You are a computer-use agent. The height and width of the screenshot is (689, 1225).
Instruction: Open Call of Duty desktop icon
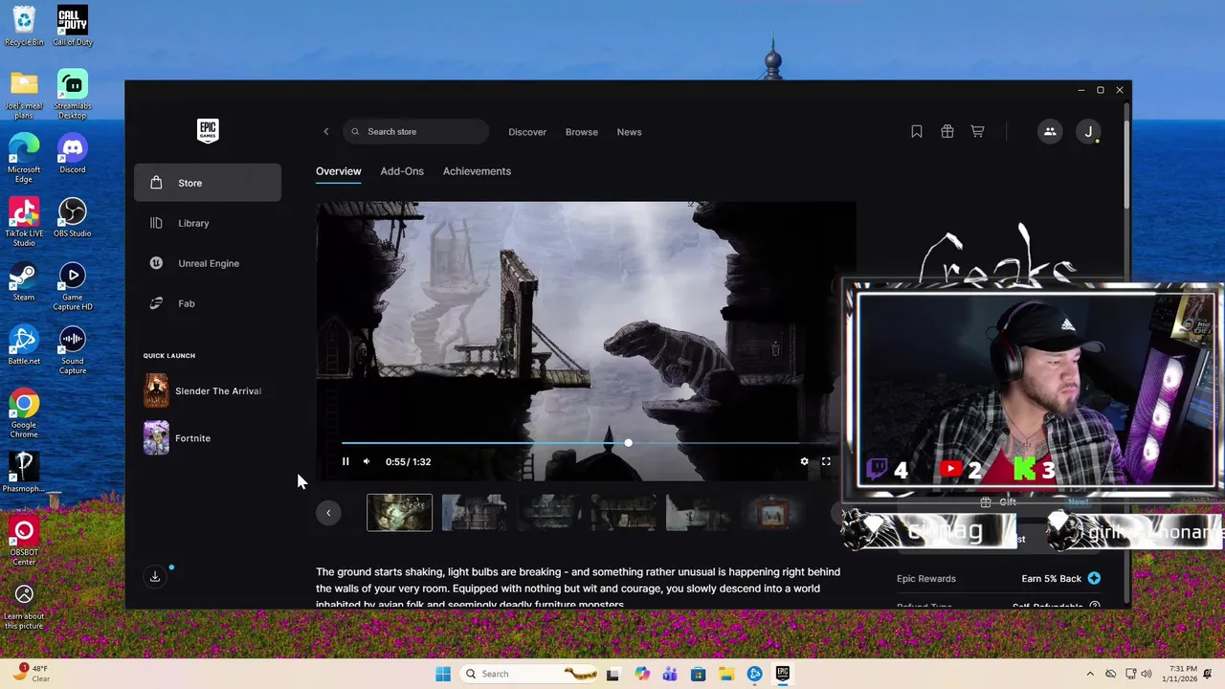73,26
